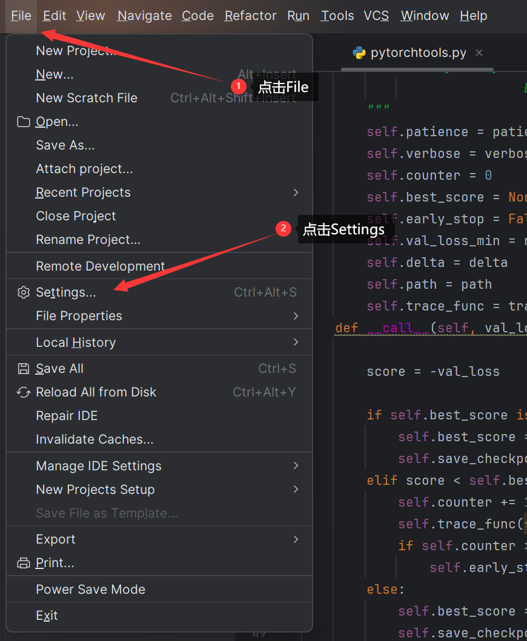Click the Save All disk icon
The width and height of the screenshot is (527, 641).
click(x=24, y=369)
